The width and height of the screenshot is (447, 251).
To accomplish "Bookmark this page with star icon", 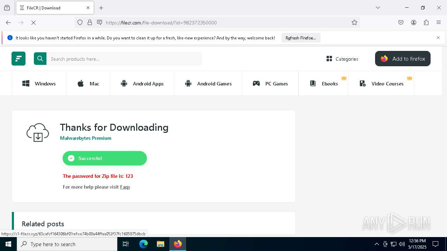I will click(354, 23).
